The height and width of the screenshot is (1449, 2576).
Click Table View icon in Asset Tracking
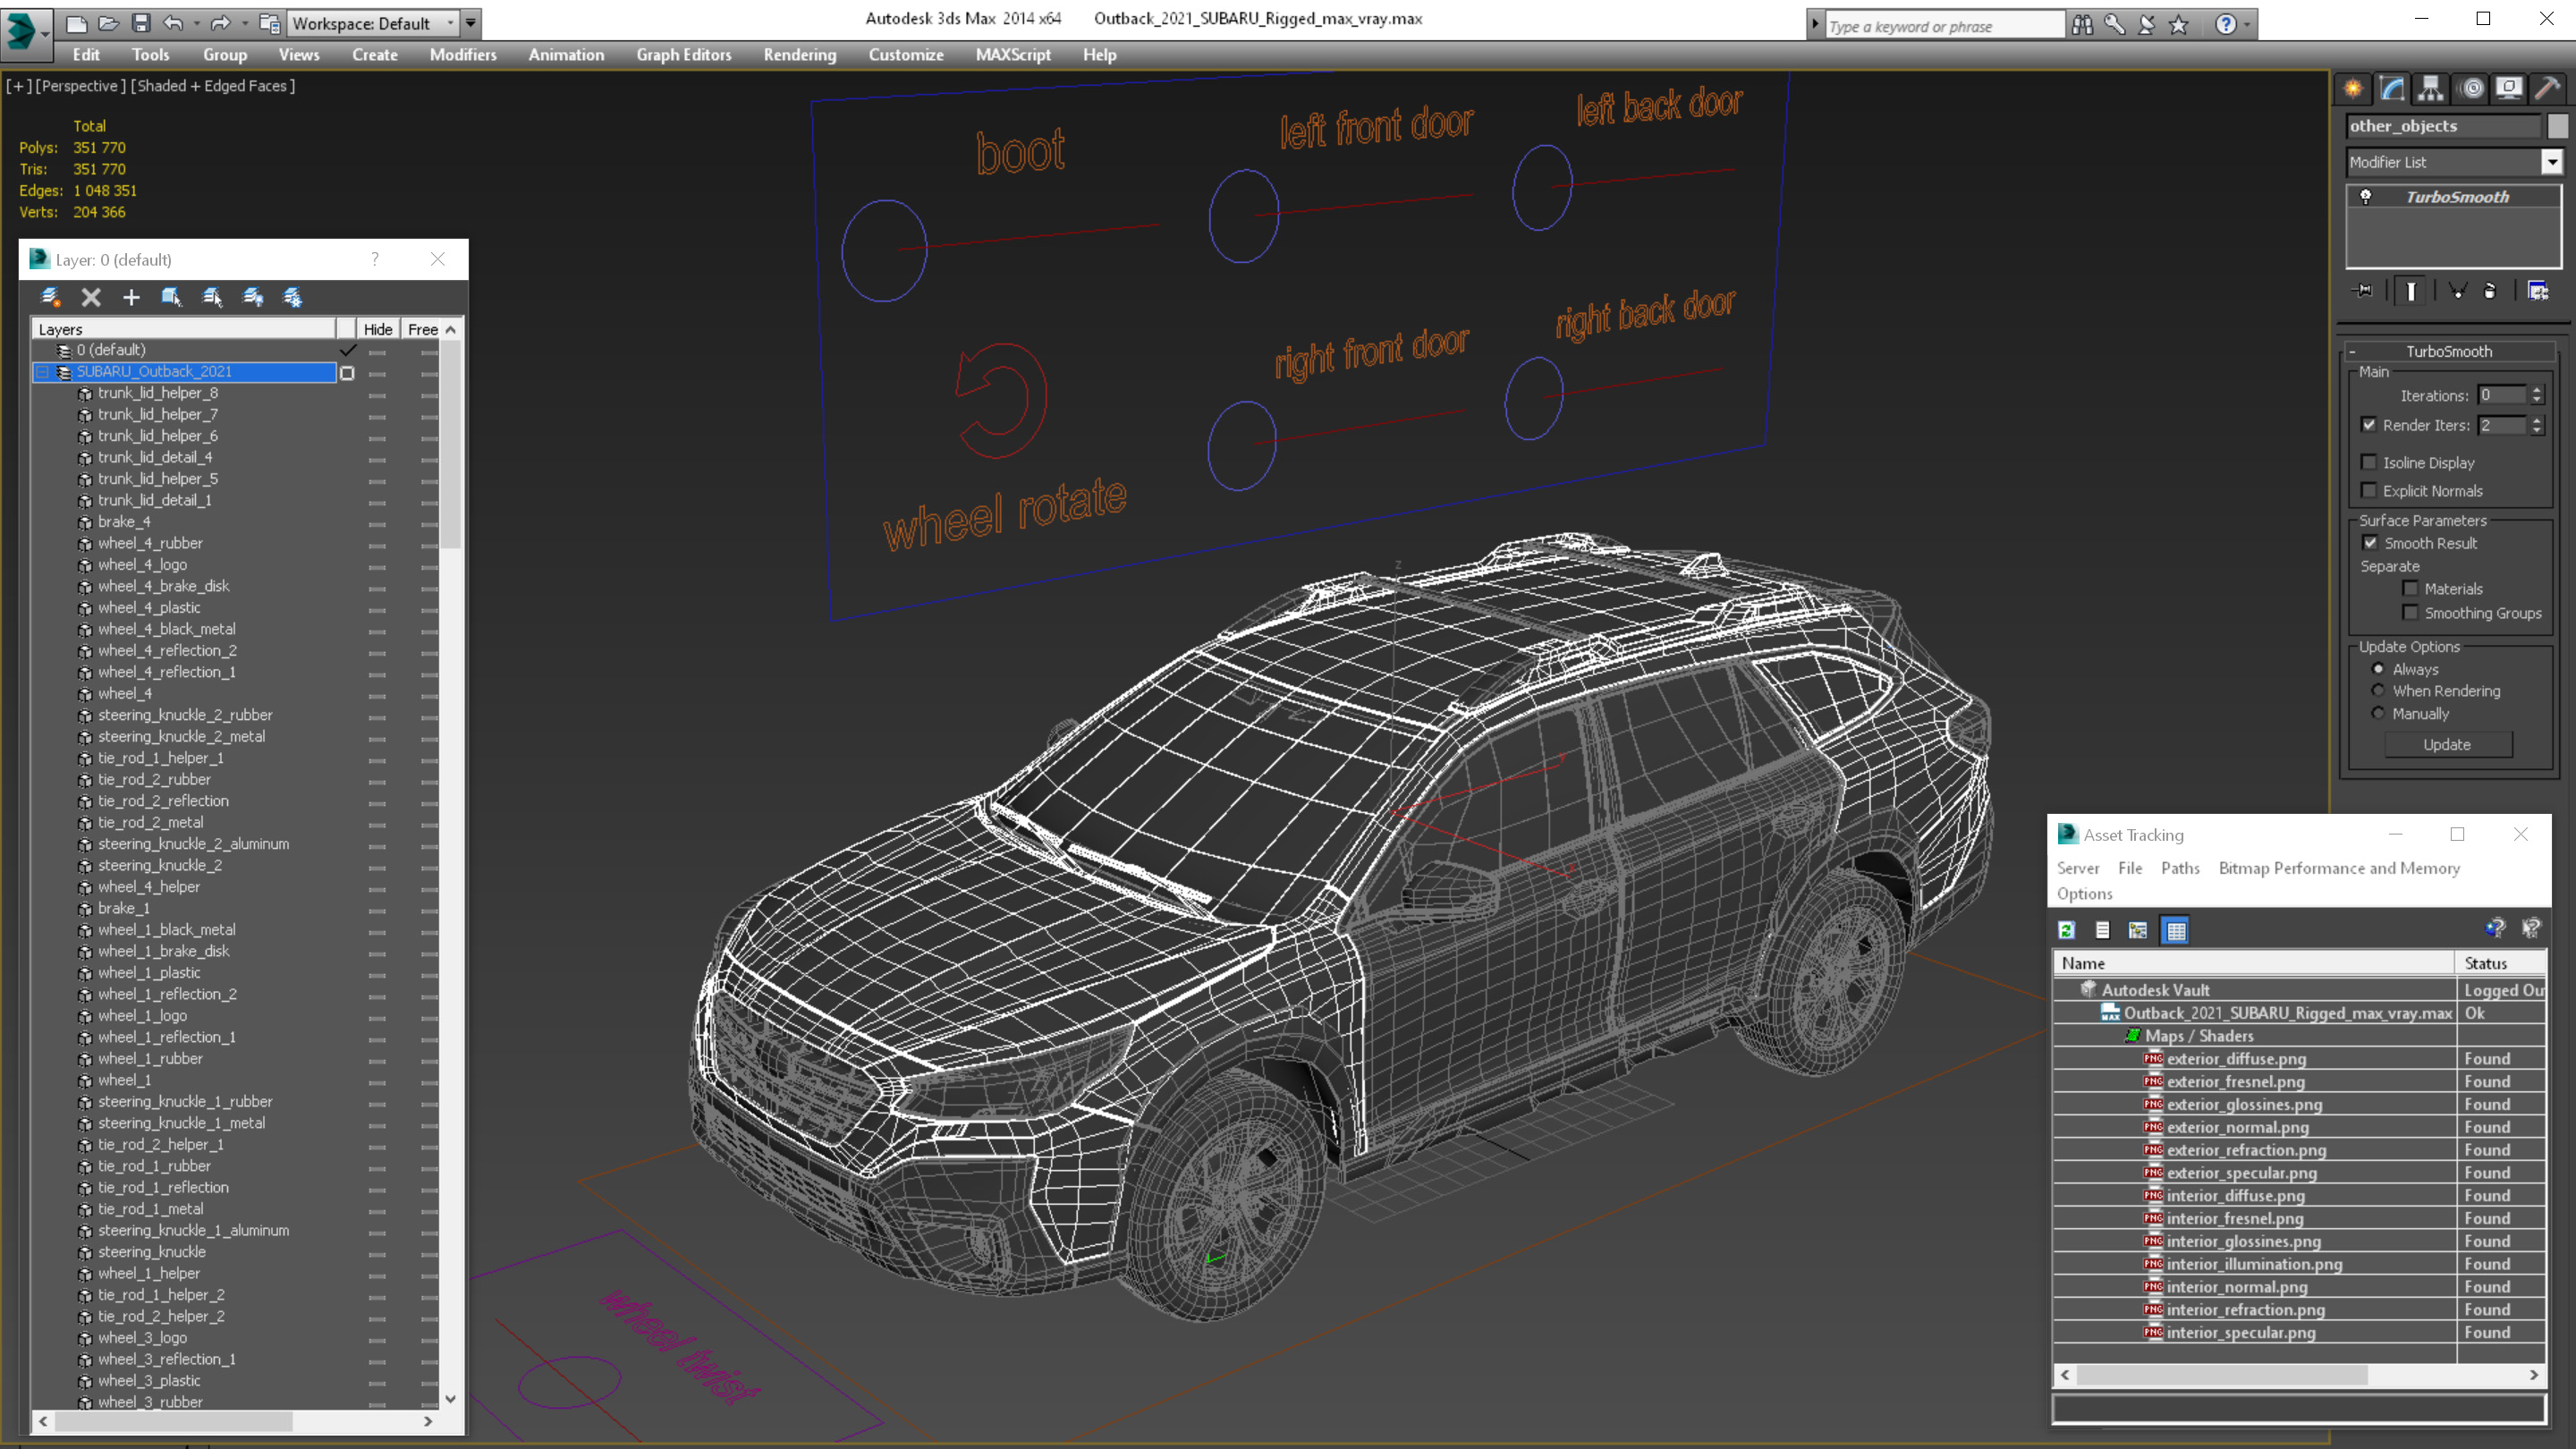(2175, 930)
